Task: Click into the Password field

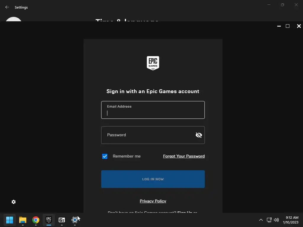Action: [153, 135]
